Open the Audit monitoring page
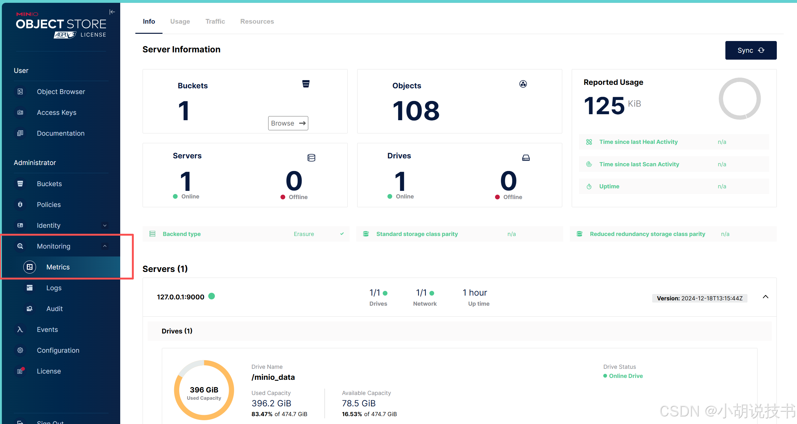This screenshot has height=424, width=797. point(54,309)
